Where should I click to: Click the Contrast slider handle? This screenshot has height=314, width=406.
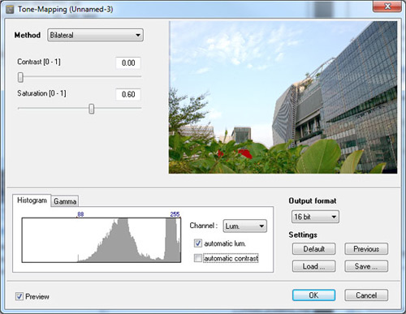(x=20, y=77)
